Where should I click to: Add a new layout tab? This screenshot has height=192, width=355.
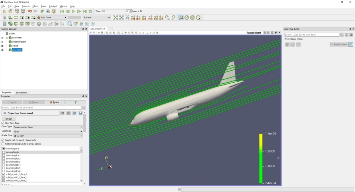coord(110,29)
